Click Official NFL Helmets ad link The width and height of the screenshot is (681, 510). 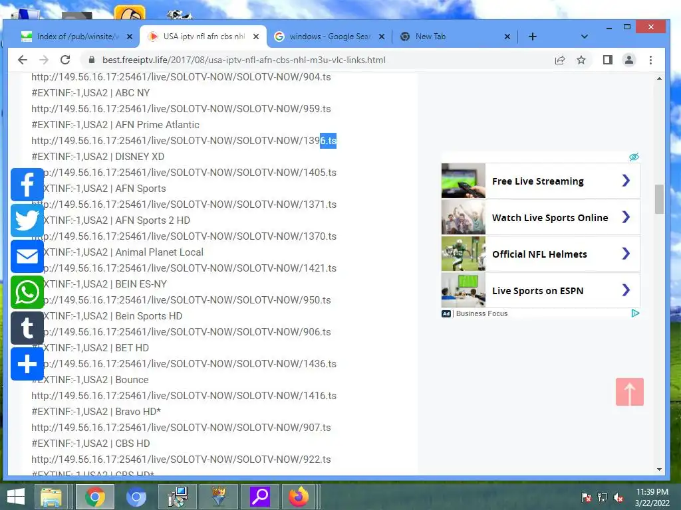pyautogui.click(x=539, y=254)
